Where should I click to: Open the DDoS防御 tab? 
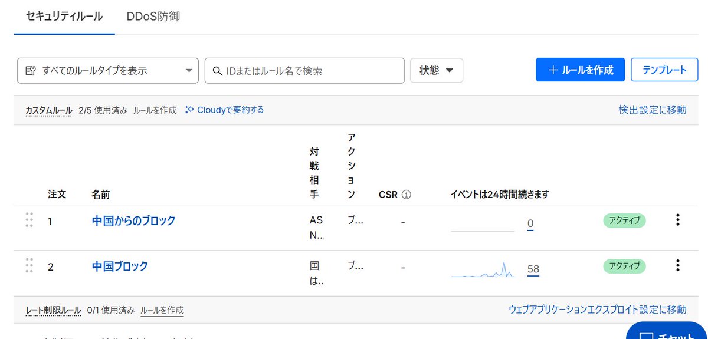pyautogui.click(x=153, y=17)
